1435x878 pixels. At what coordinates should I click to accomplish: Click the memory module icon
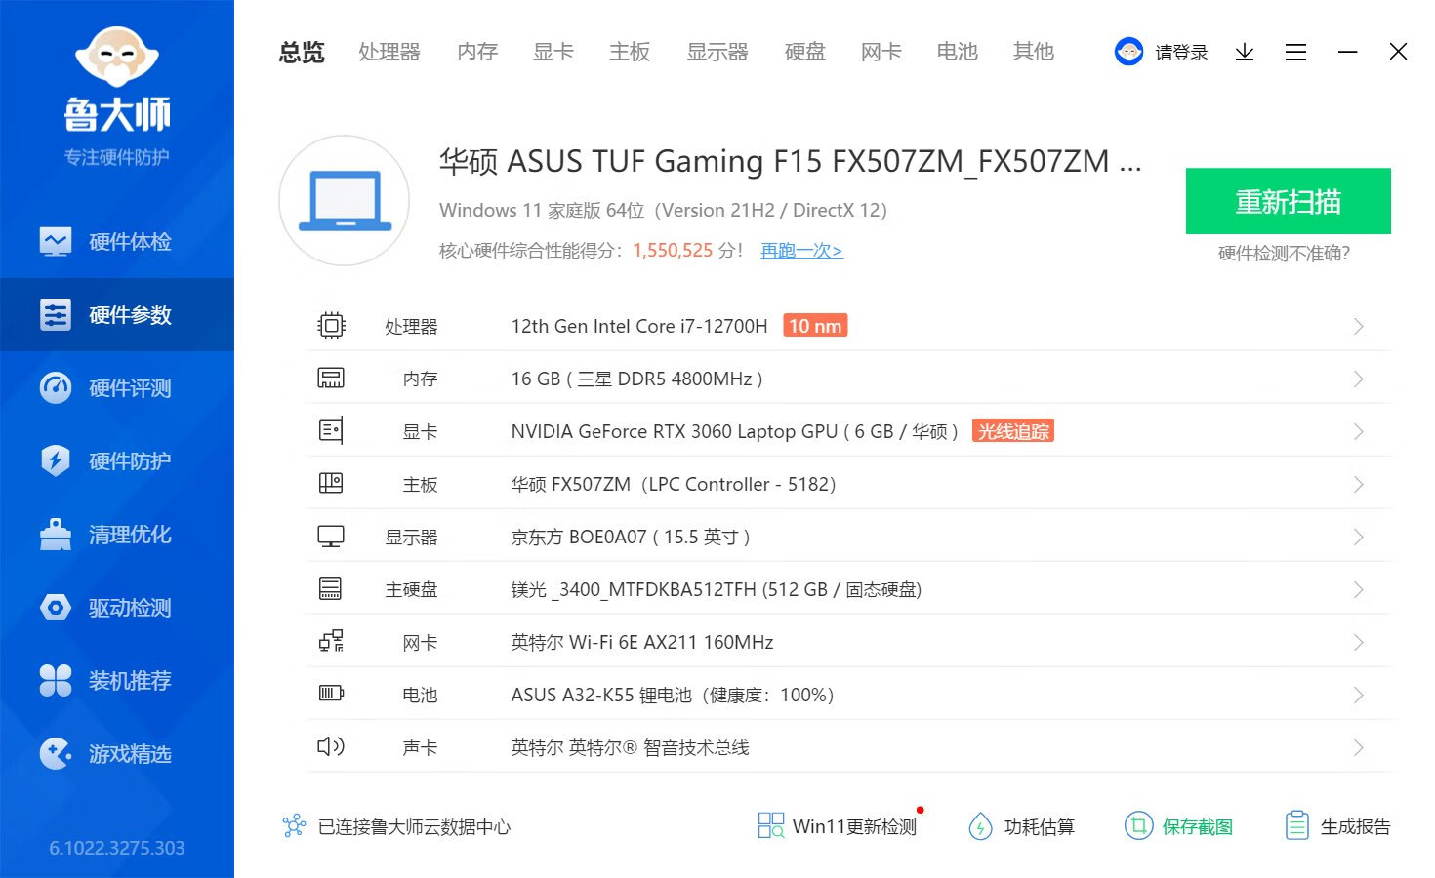pyautogui.click(x=331, y=379)
